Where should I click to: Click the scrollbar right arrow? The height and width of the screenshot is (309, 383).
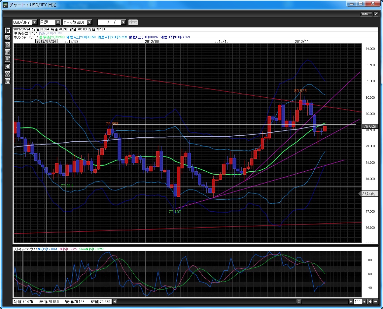[351, 302]
